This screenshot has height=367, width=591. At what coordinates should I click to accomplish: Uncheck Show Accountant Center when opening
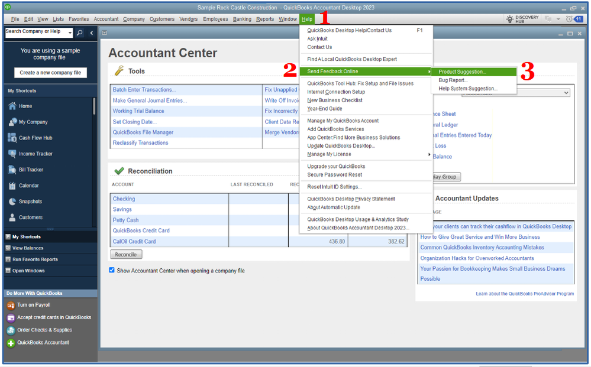(112, 270)
